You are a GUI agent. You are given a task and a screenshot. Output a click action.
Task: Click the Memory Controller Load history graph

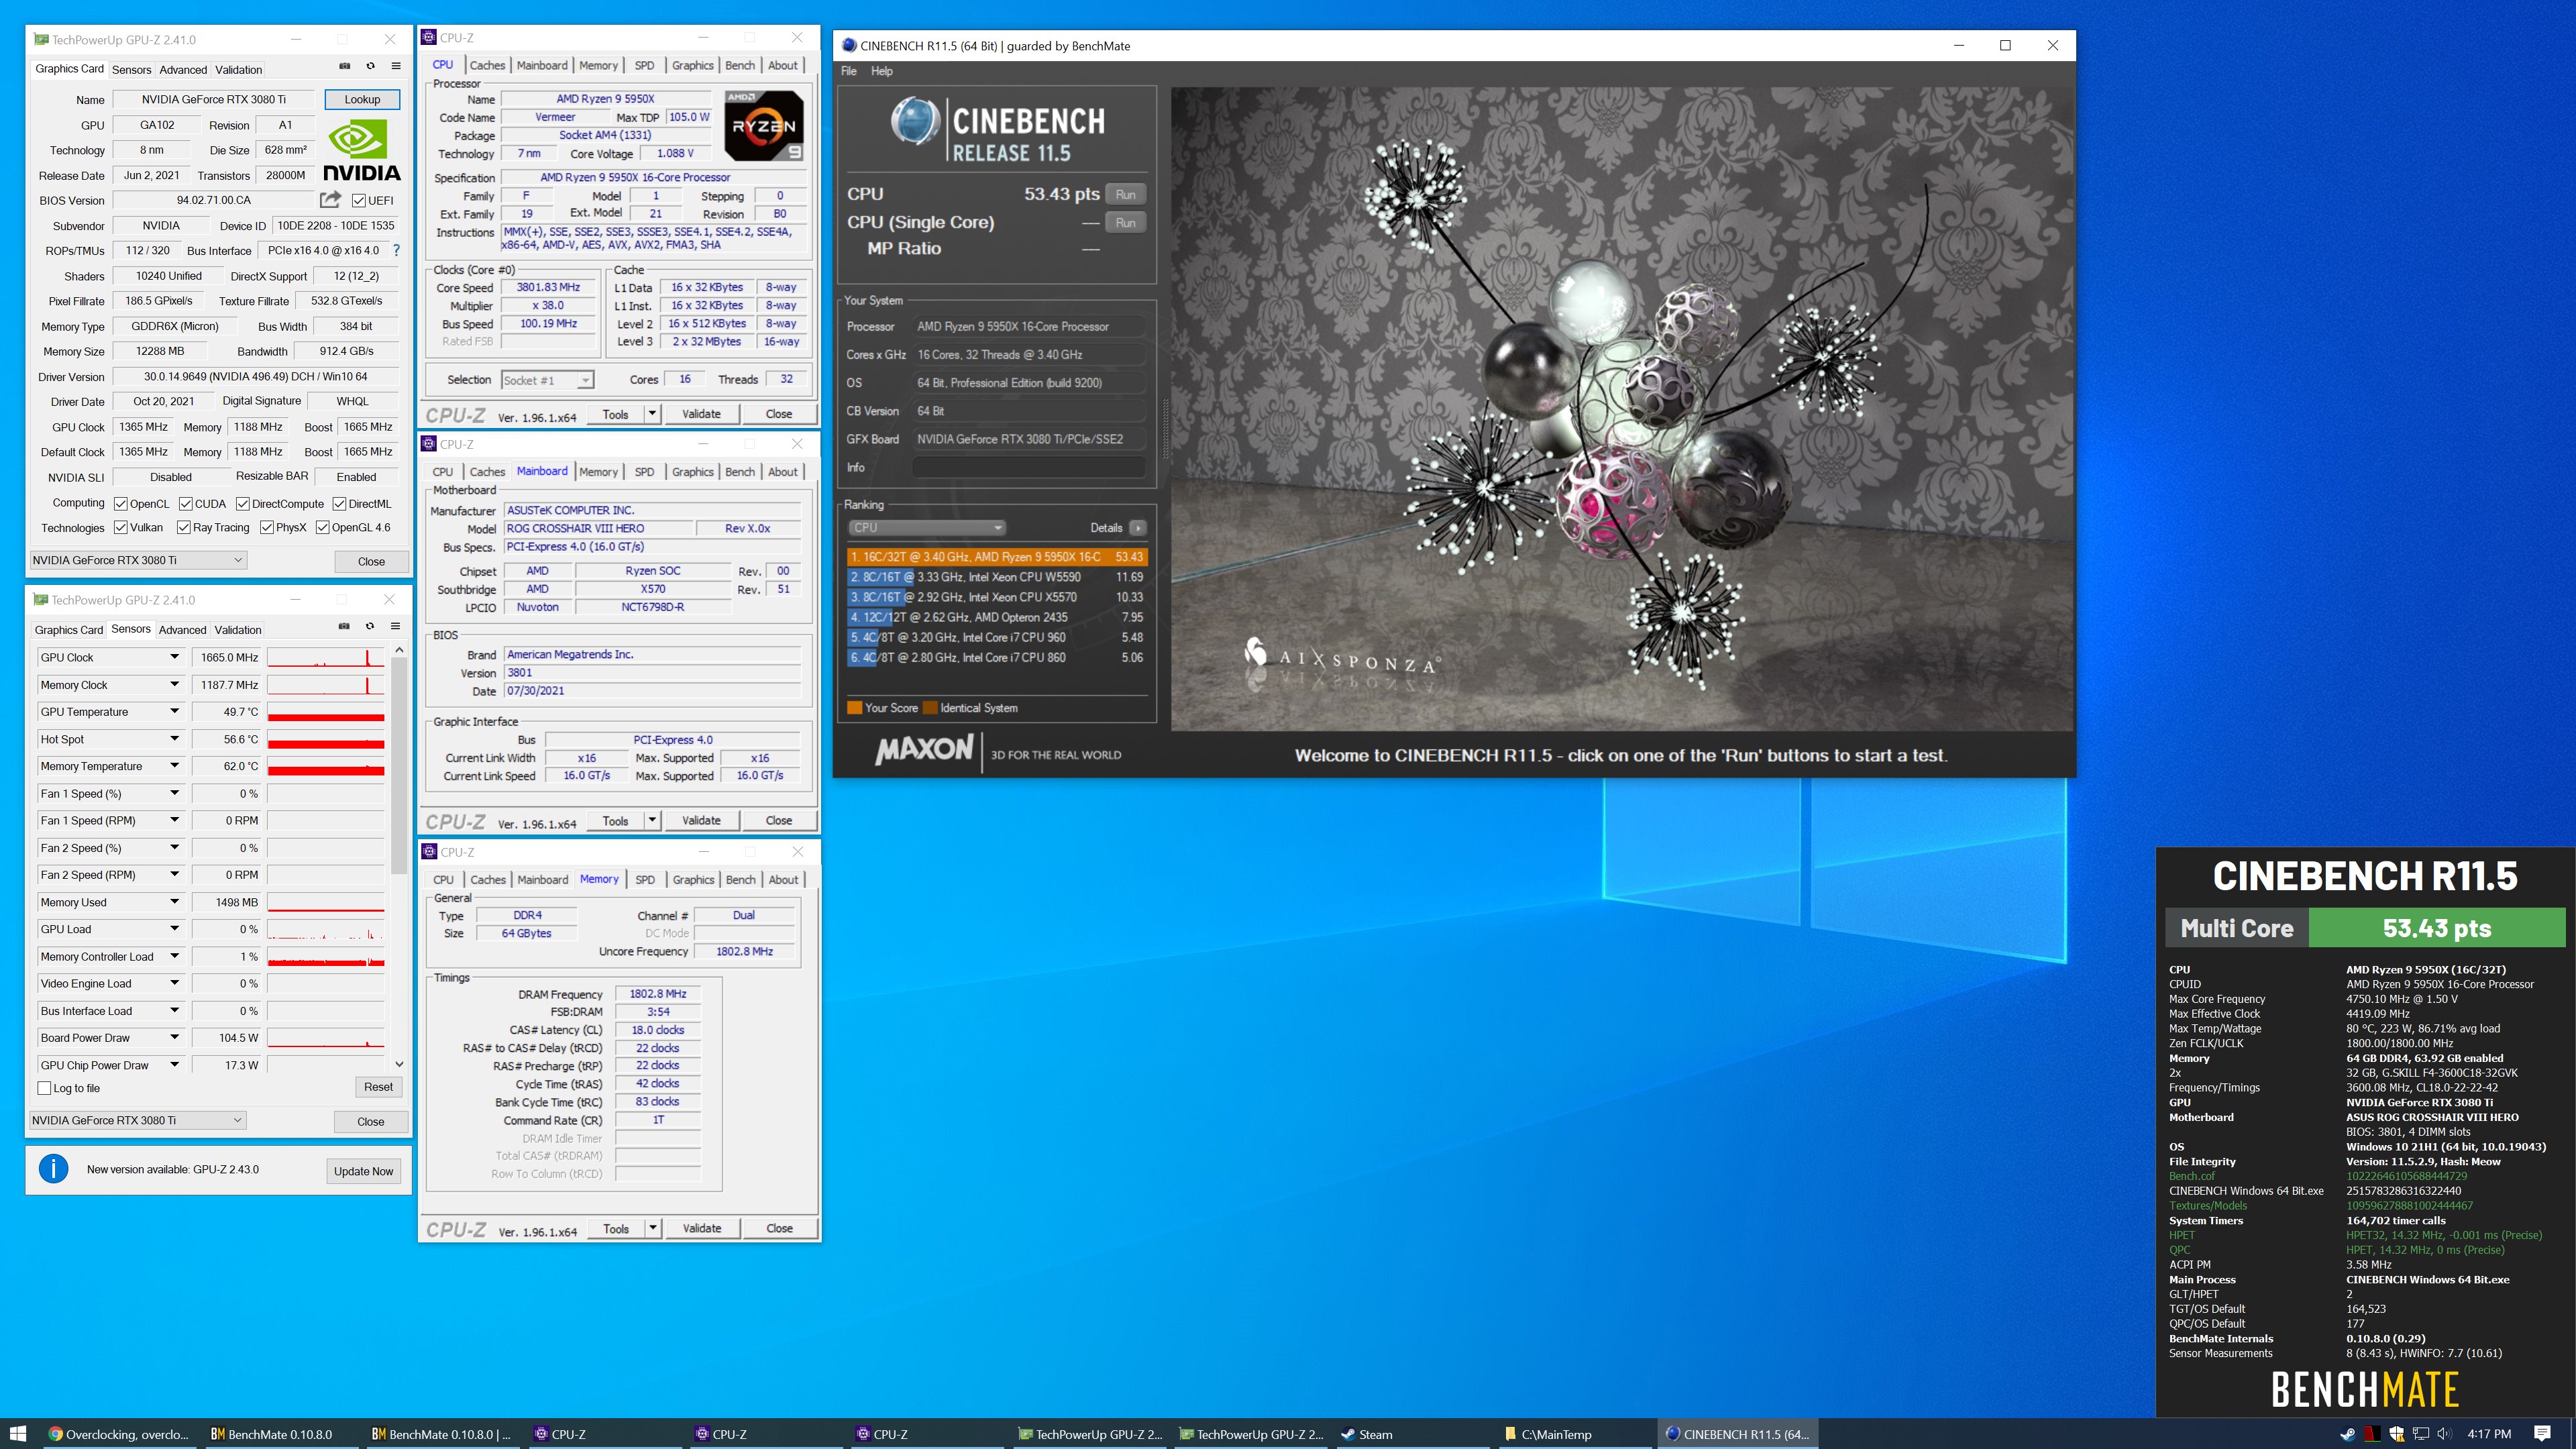(326, 957)
